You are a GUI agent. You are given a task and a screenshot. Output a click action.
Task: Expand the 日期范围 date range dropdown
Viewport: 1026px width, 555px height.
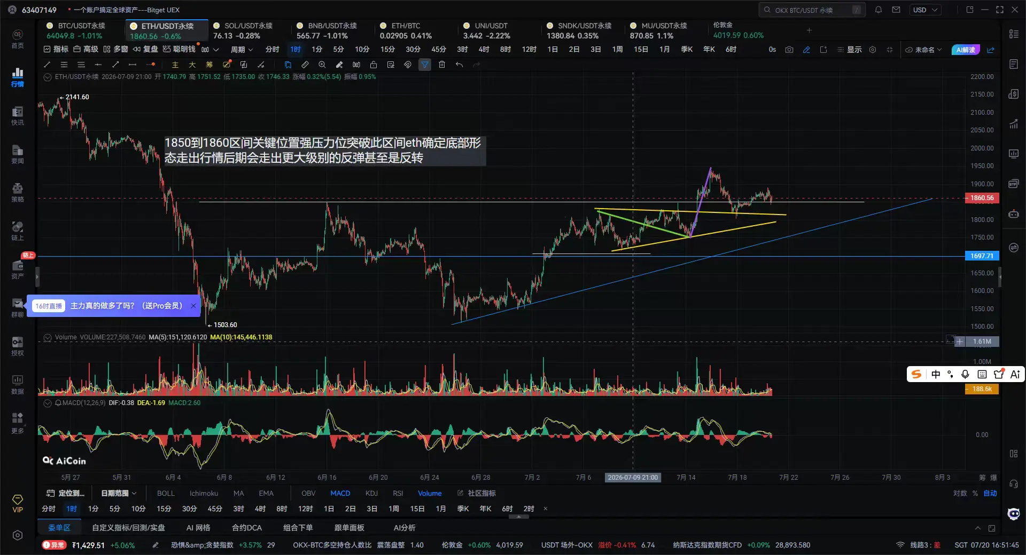(119, 493)
